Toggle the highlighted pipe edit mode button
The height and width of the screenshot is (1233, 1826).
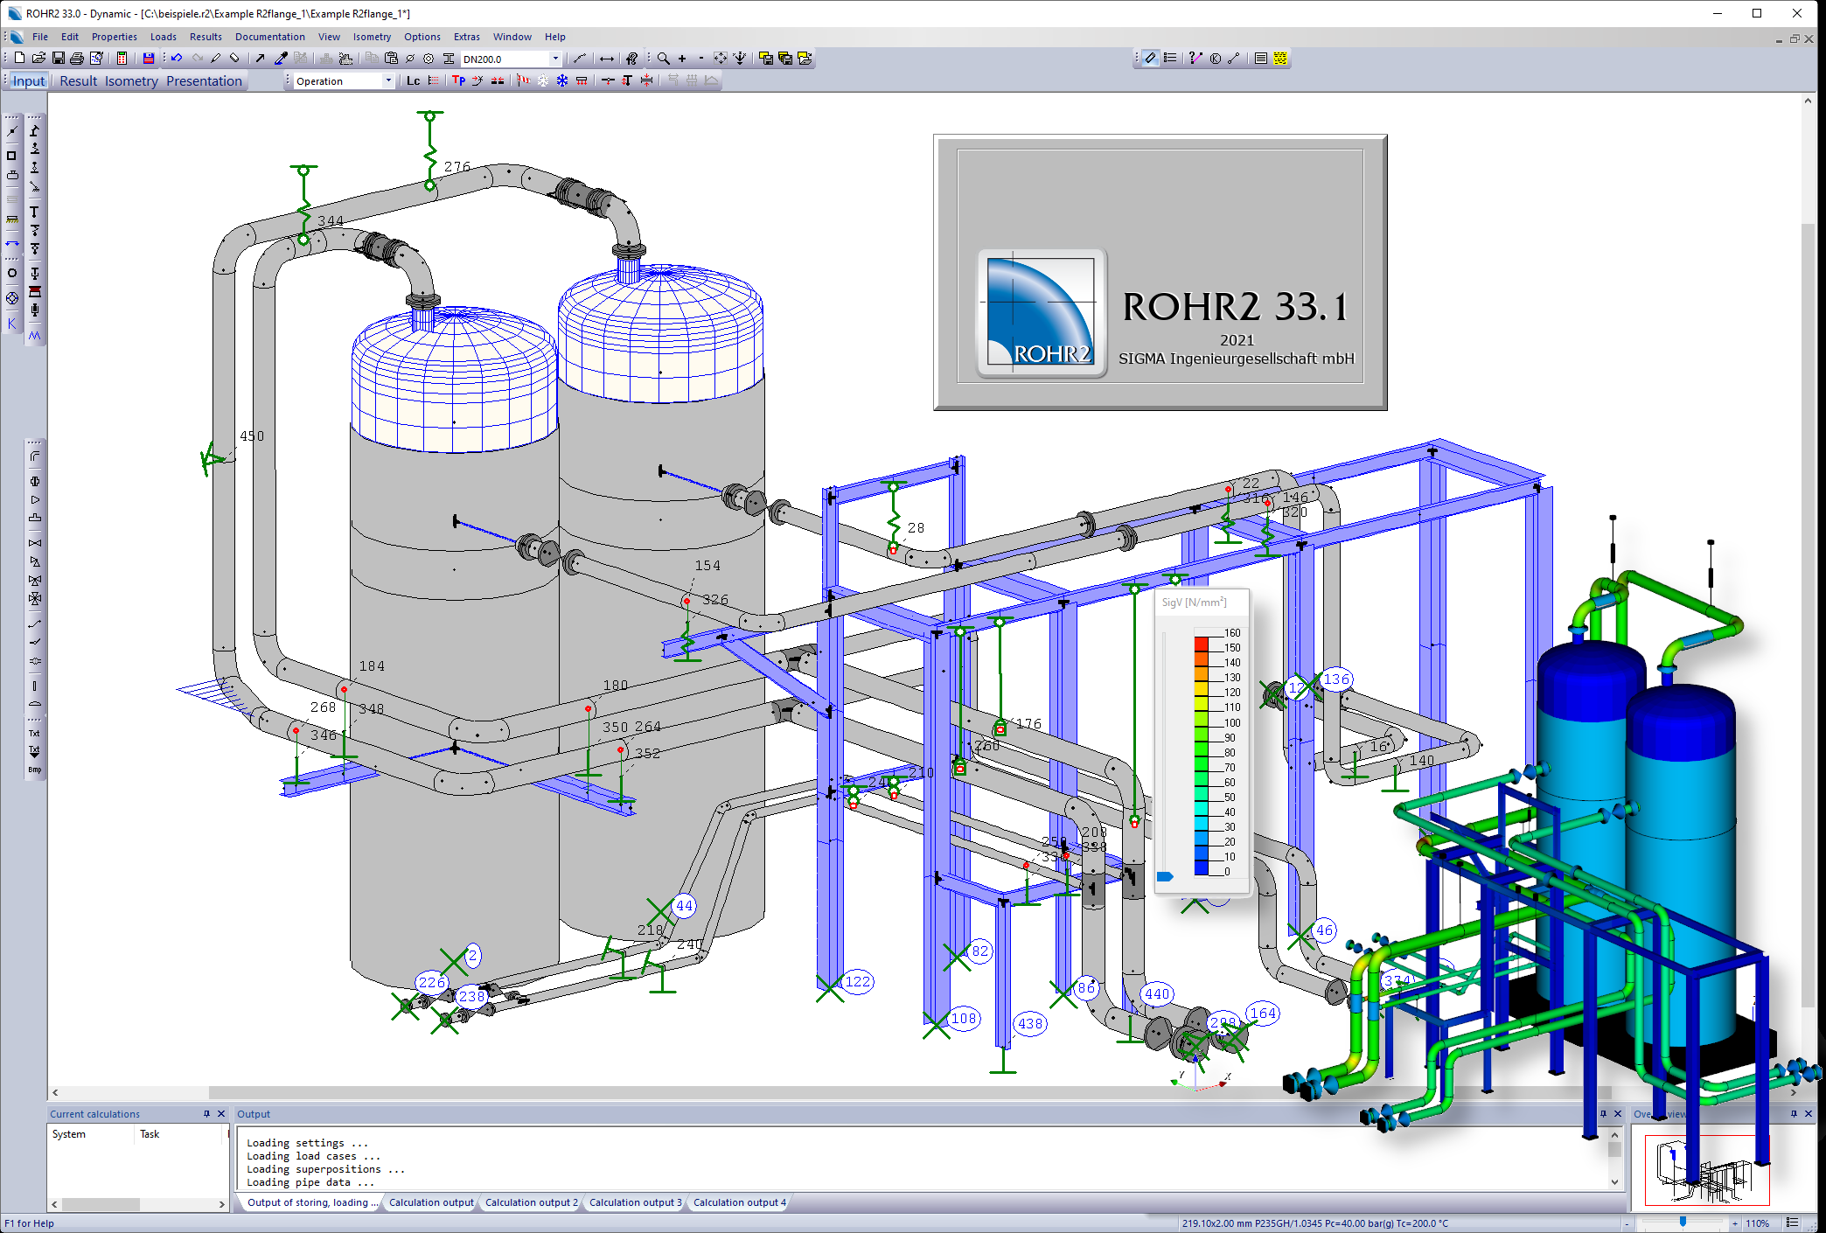[1150, 59]
